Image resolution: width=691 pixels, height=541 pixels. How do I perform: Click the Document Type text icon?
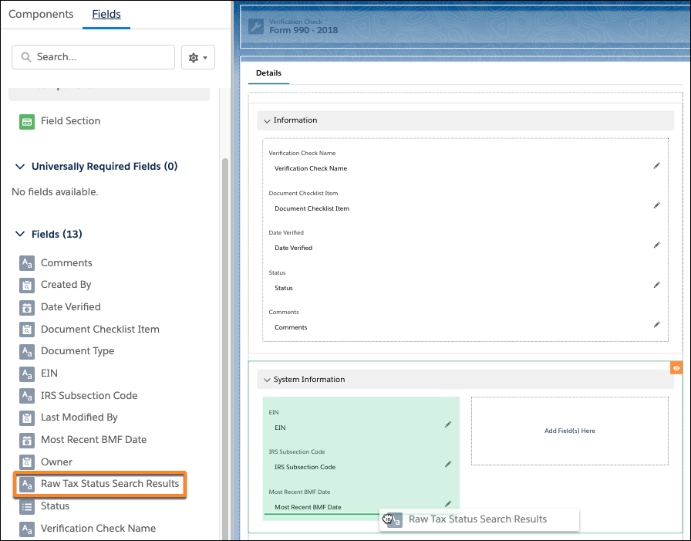(27, 351)
